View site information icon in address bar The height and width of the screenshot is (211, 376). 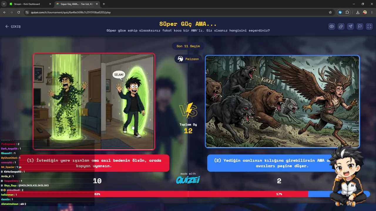[x=27, y=12]
